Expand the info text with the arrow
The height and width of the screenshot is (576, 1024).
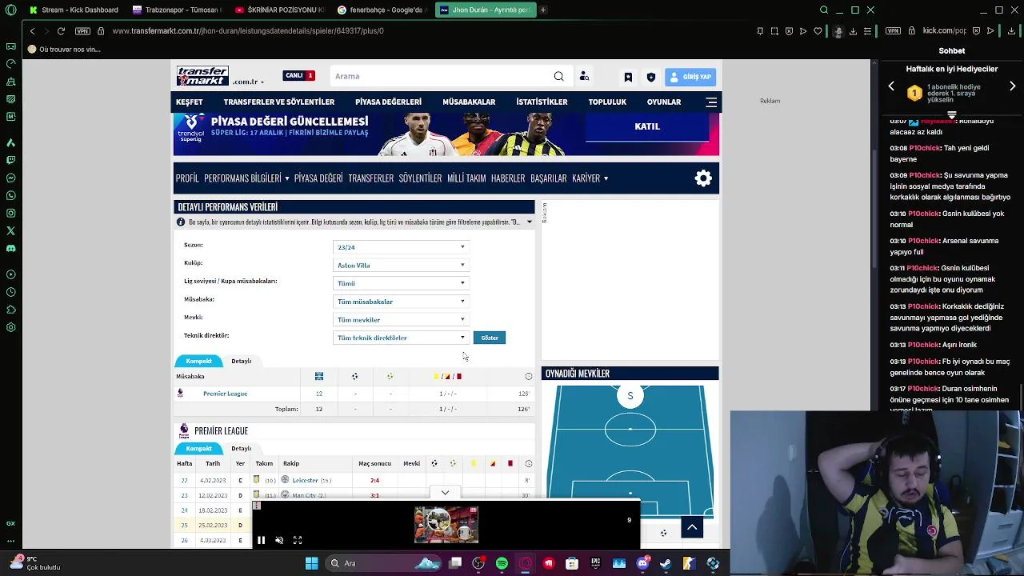tap(529, 222)
